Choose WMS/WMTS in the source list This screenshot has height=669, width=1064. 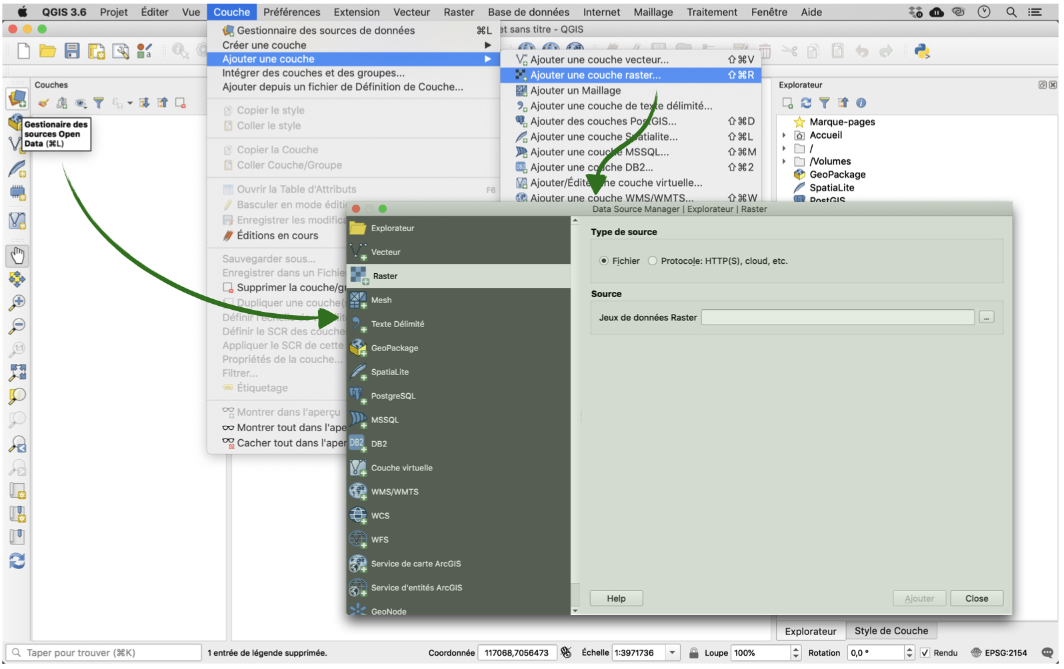[395, 492]
